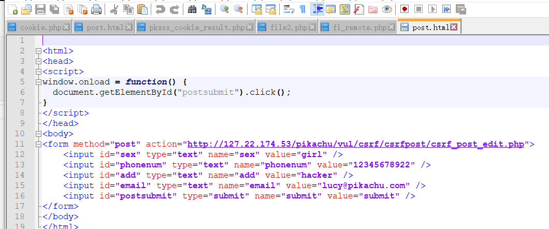This screenshot has width=549, height=229.
Task: Close the pkxss_cookie_result.php tab
Action: tap(250, 27)
